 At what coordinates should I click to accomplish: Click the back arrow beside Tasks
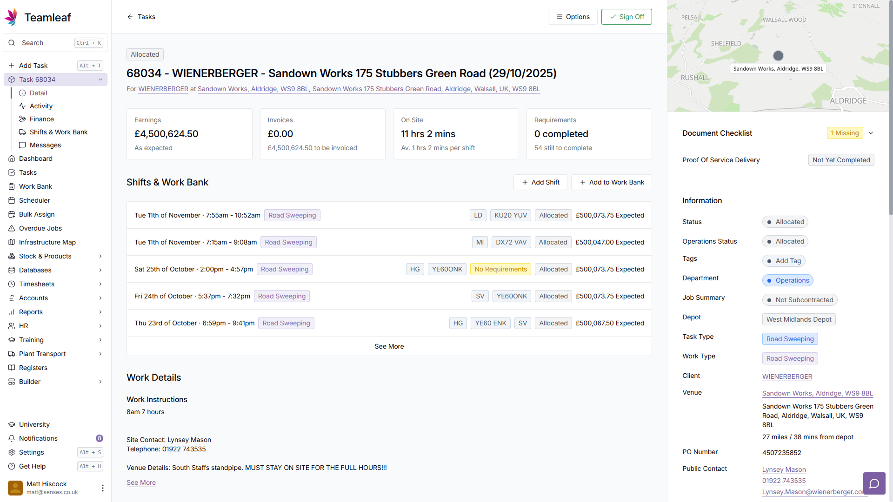pyautogui.click(x=130, y=17)
